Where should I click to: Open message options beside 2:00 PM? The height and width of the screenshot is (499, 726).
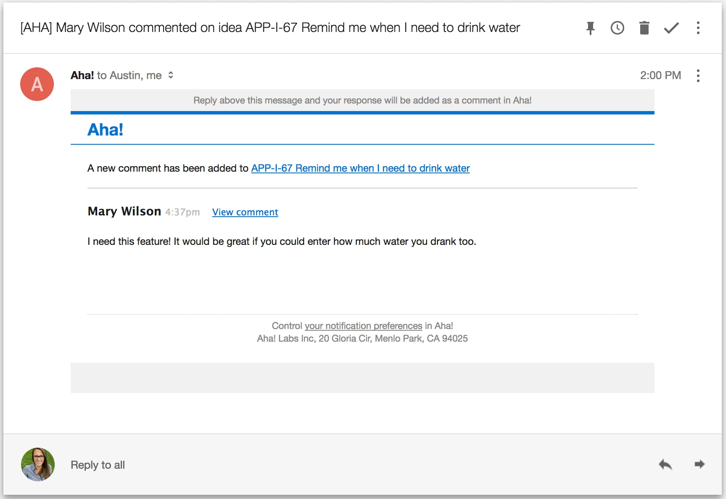tap(698, 76)
